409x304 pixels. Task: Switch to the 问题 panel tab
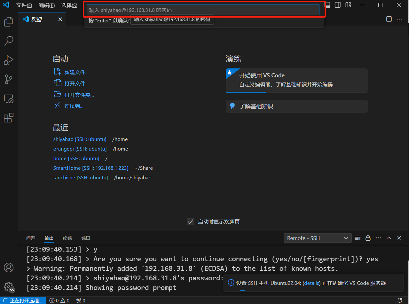(x=31, y=238)
